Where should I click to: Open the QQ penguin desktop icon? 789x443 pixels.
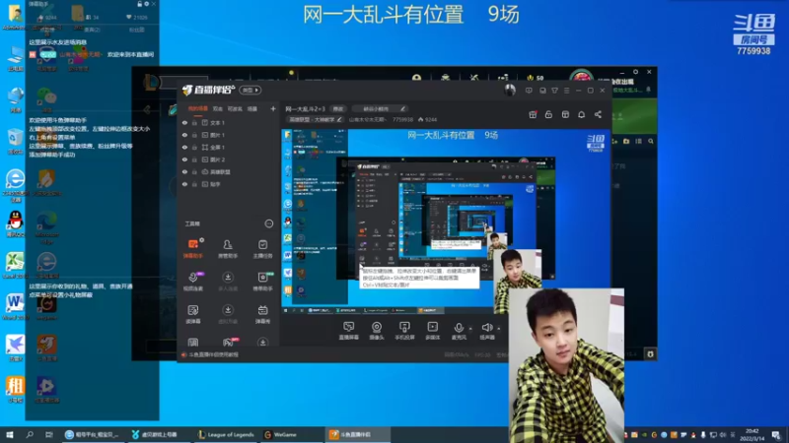coord(15,224)
